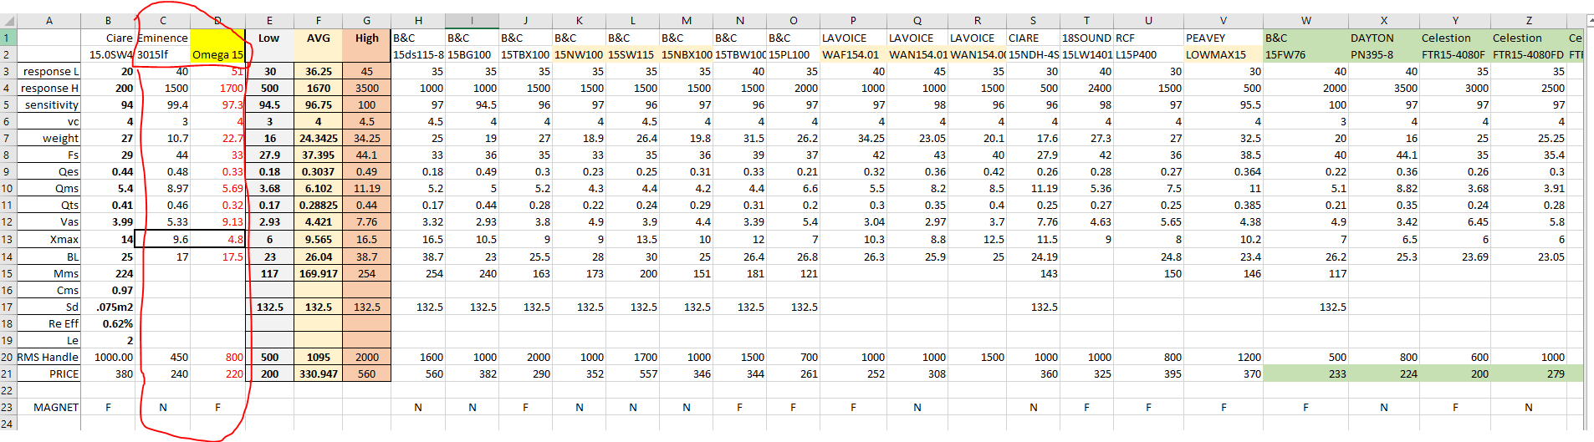The height and width of the screenshot is (442, 1594).
Task: Select the 'weight' row label
Action: tap(49, 138)
